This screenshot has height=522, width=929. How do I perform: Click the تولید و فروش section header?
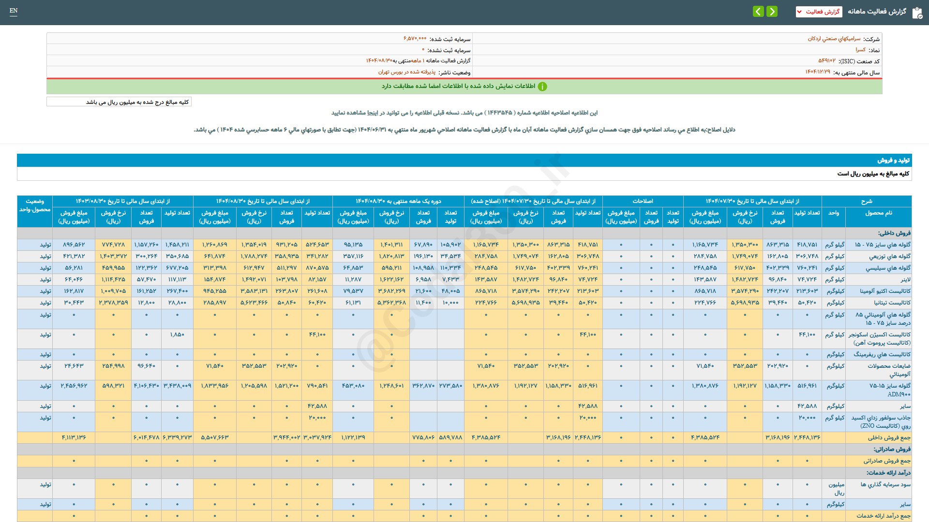tap(893, 160)
